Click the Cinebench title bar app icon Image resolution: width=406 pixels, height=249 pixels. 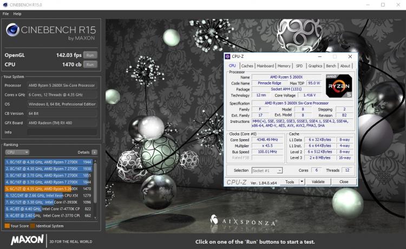pyautogui.click(x=5, y=5)
